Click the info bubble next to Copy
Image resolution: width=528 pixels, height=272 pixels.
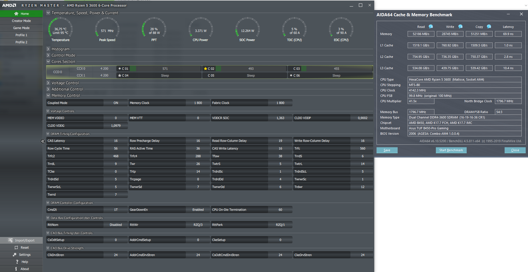coord(489,26)
